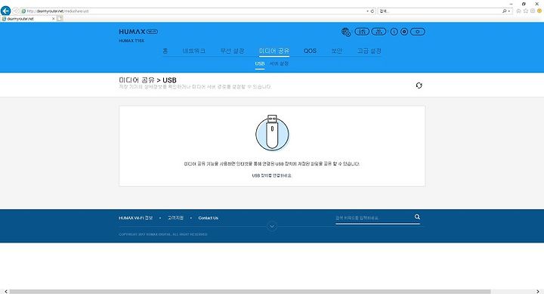Open the 미디어 공유 menu

[x=274, y=51]
